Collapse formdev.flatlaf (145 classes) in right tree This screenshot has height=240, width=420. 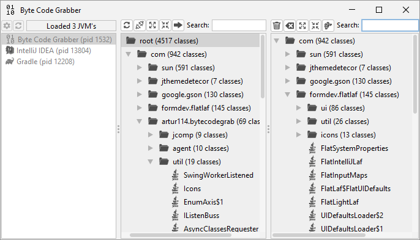(288, 94)
